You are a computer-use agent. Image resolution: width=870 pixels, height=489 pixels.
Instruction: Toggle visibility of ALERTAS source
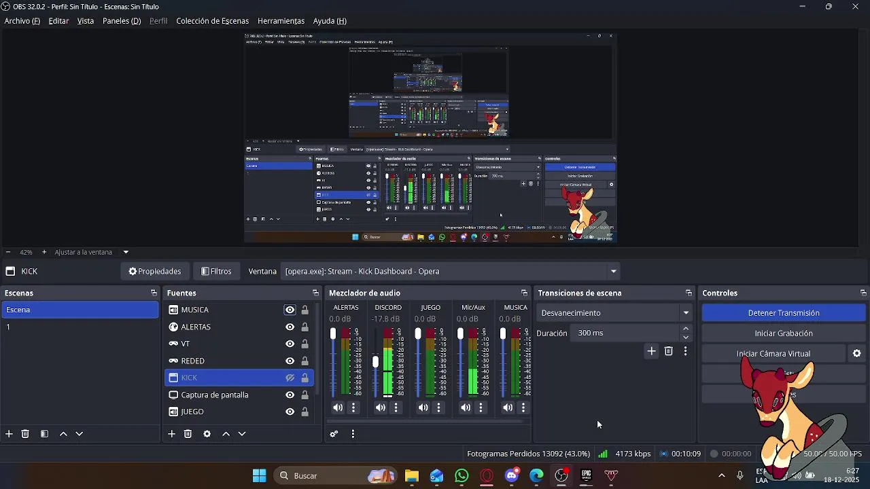click(x=290, y=327)
